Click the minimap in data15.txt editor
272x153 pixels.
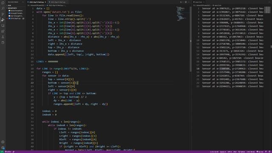(x=267, y=10)
